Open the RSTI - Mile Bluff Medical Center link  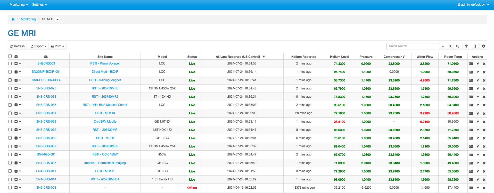105,105
